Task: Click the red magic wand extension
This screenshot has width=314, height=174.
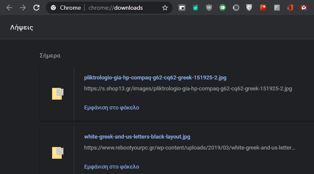Action: pos(263,8)
